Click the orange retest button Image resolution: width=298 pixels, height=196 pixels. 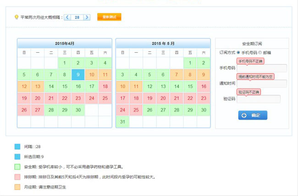click(x=109, y=17)
